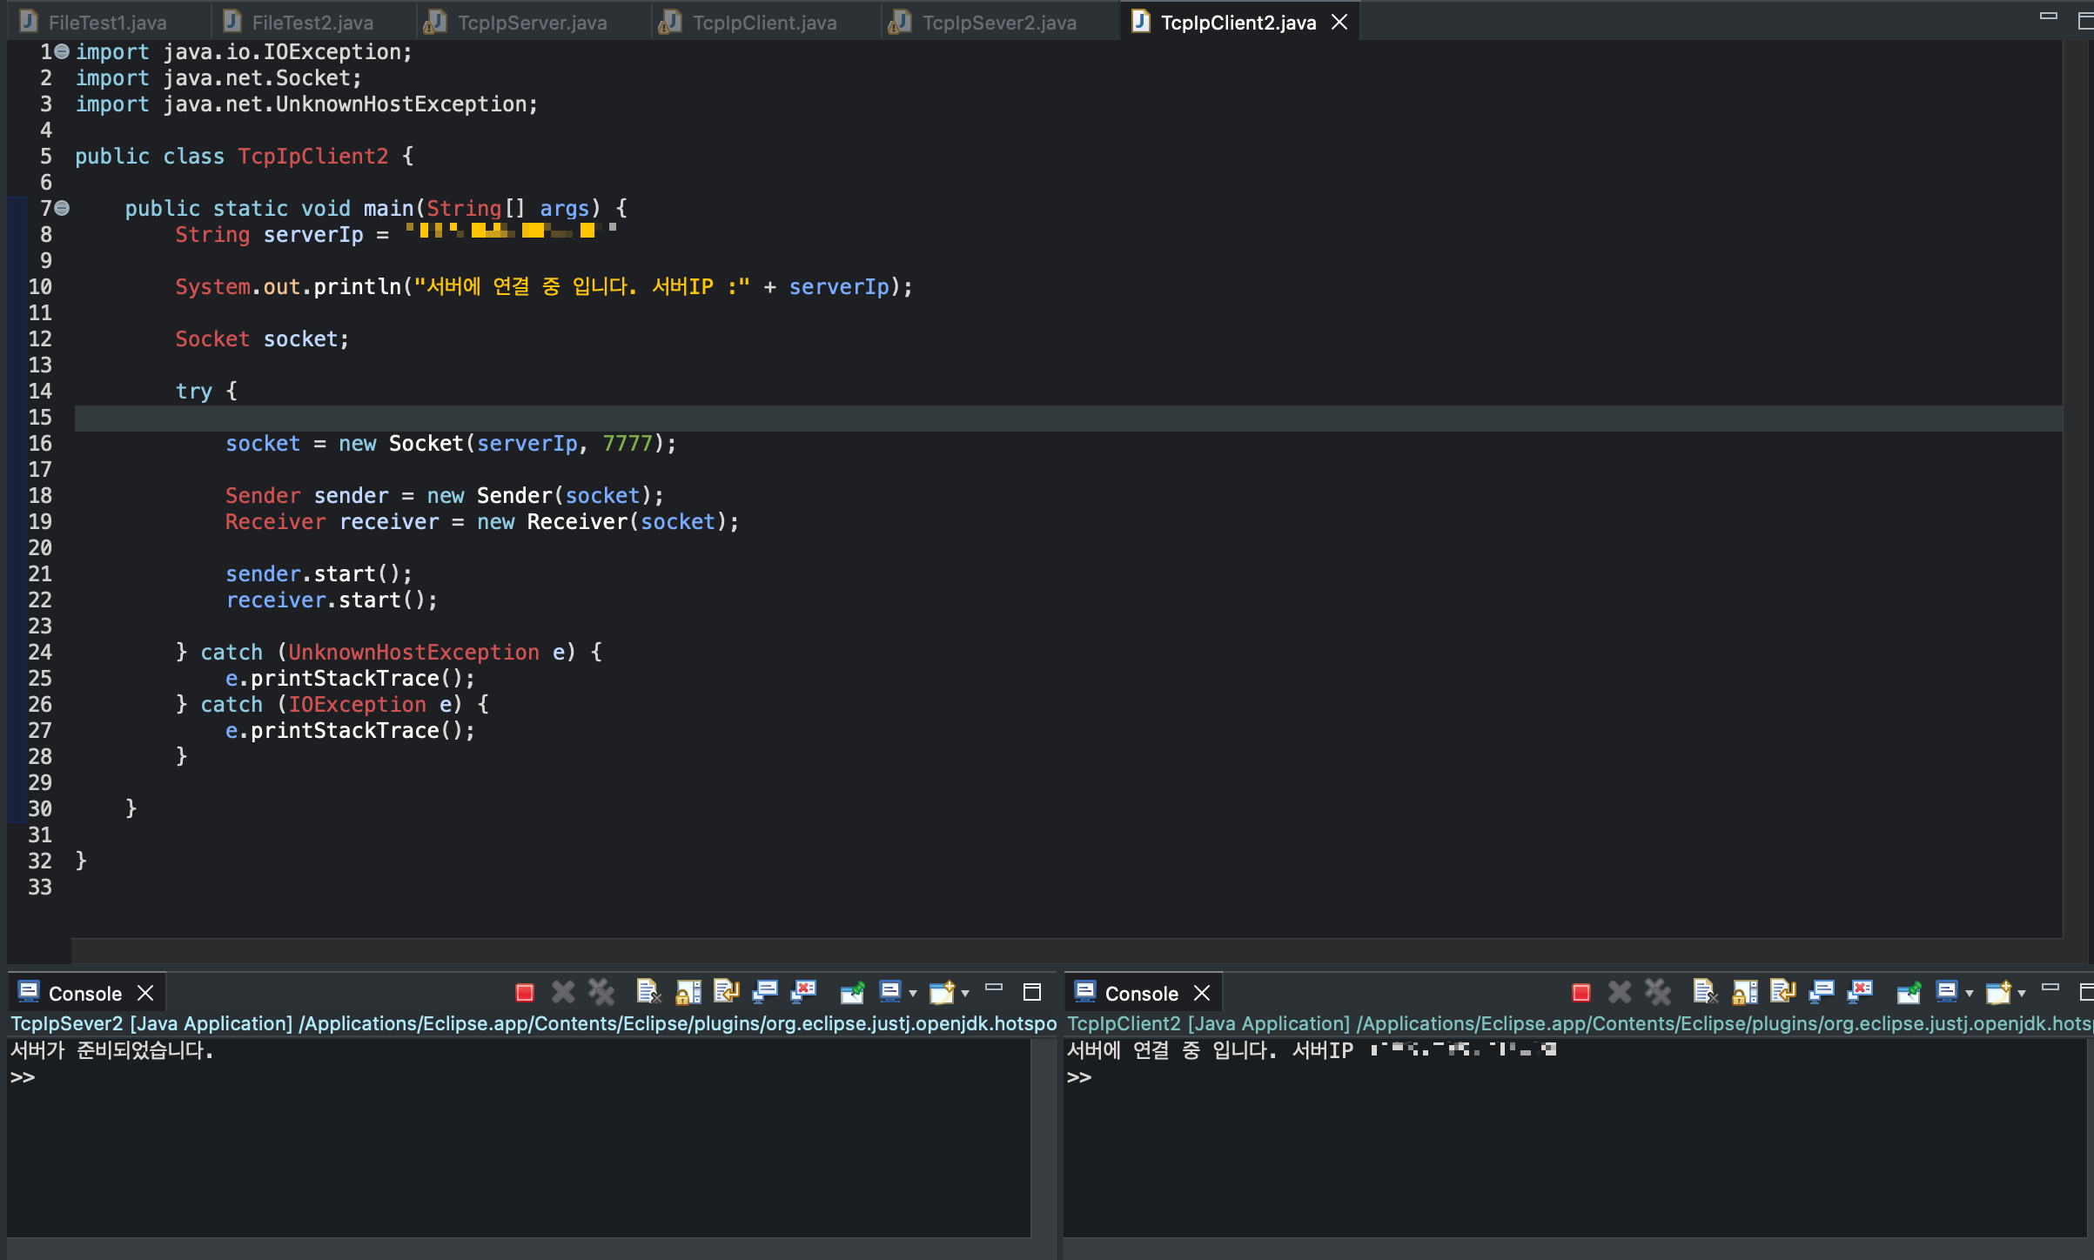Click Show Console When Standard Error Changes (left console)
The height and width of the screenshot is (1260, 2094).
pos(803,993)
